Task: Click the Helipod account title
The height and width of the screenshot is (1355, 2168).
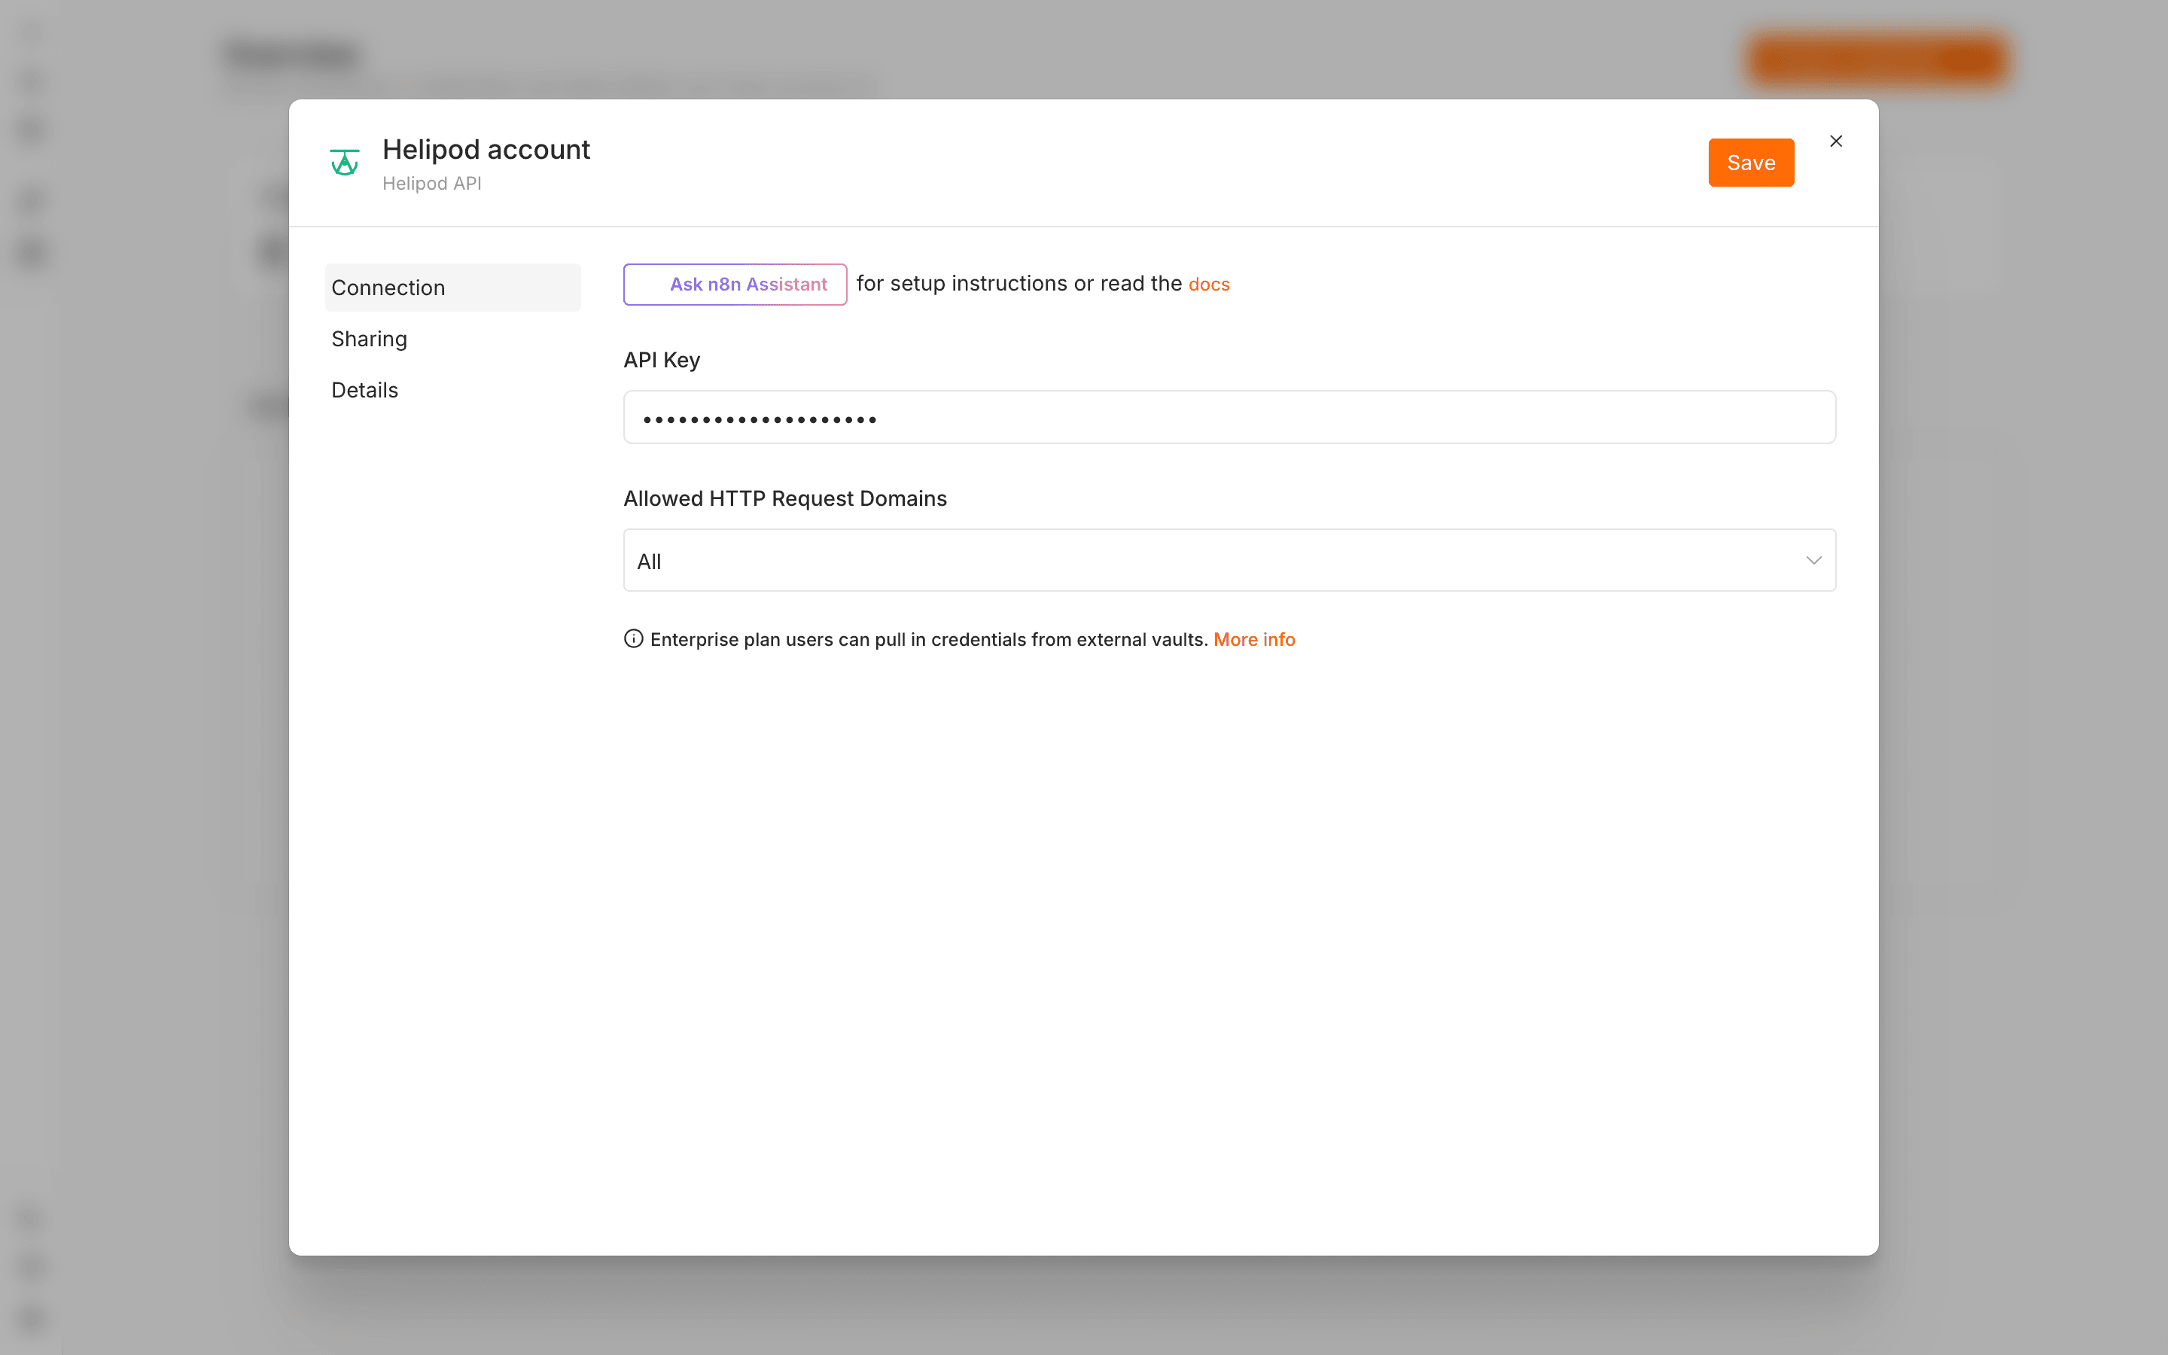Action: [486, 149]
